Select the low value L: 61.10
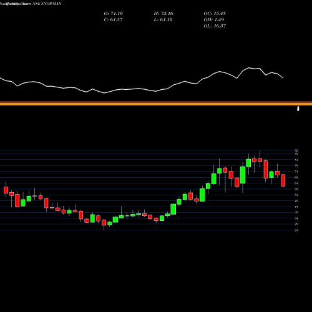Viewport: 312px width, 312px height. pos(163,20)
